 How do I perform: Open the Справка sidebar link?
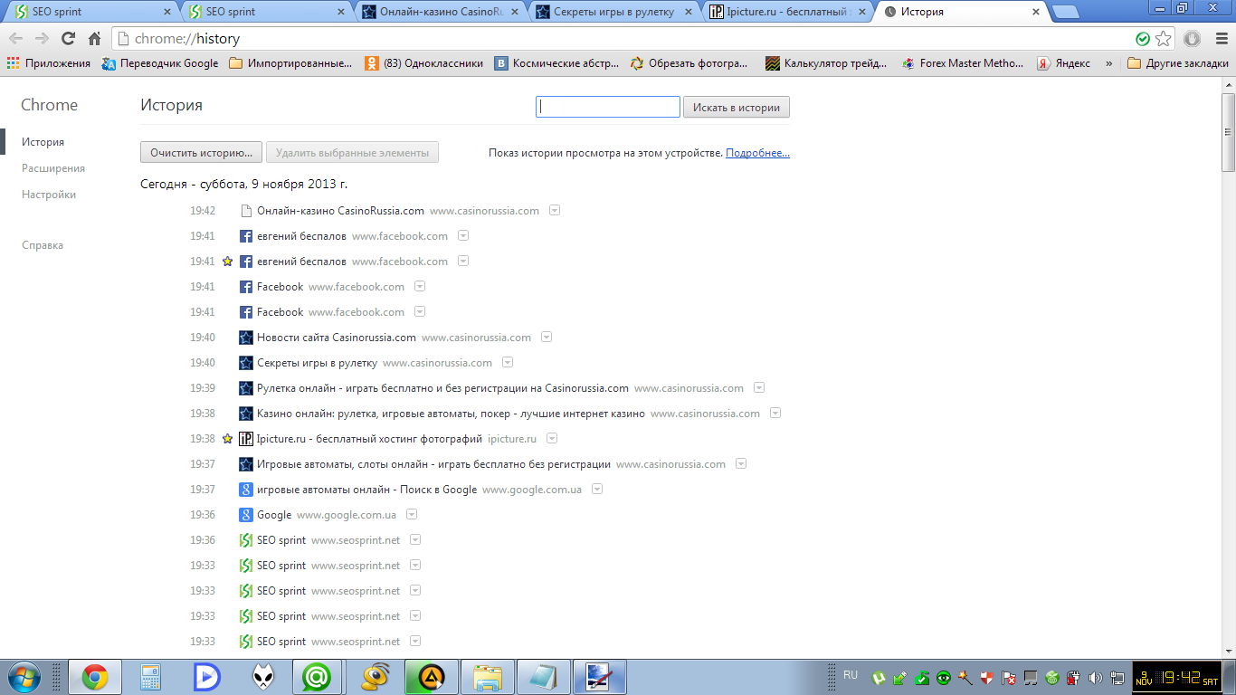pos(43,245)
